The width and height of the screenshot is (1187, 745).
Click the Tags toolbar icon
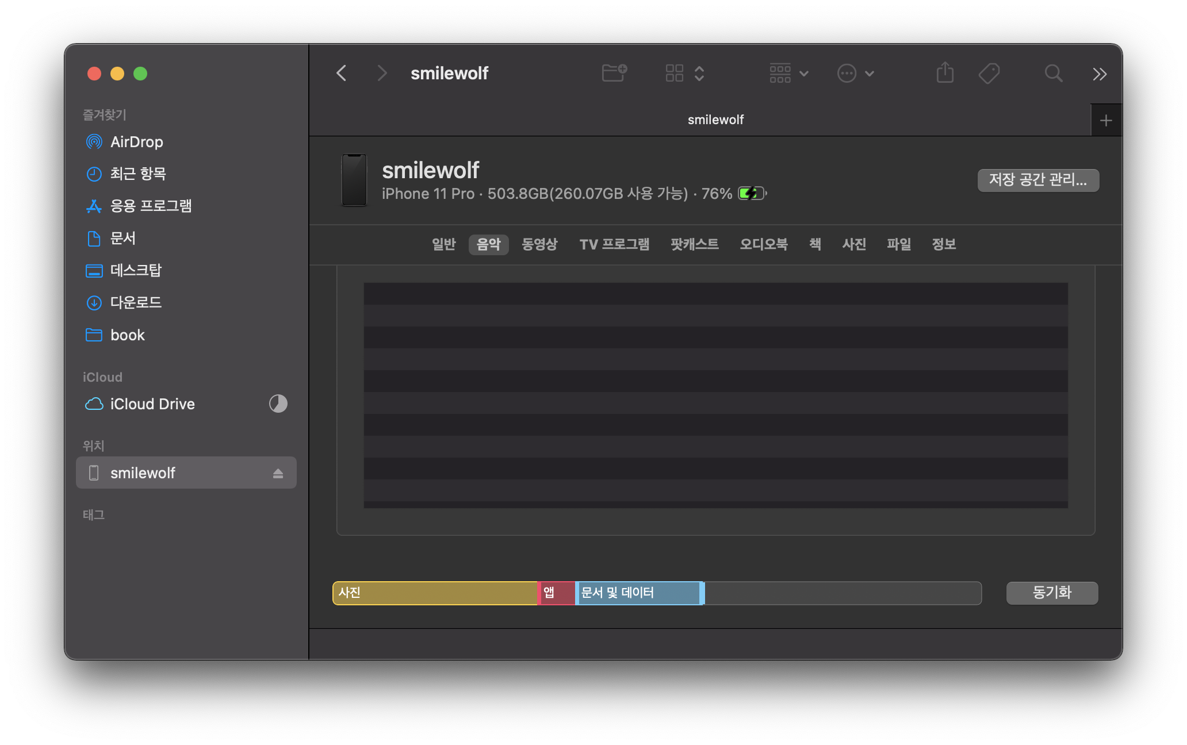(x=989, y=73)
